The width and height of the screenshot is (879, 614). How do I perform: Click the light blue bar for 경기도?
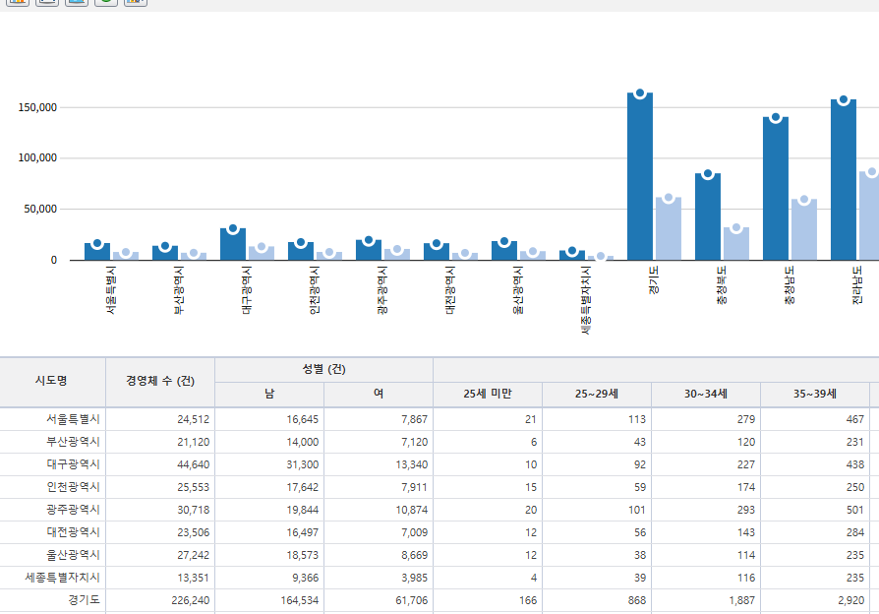pyautogui.click(x=669, y=228)
